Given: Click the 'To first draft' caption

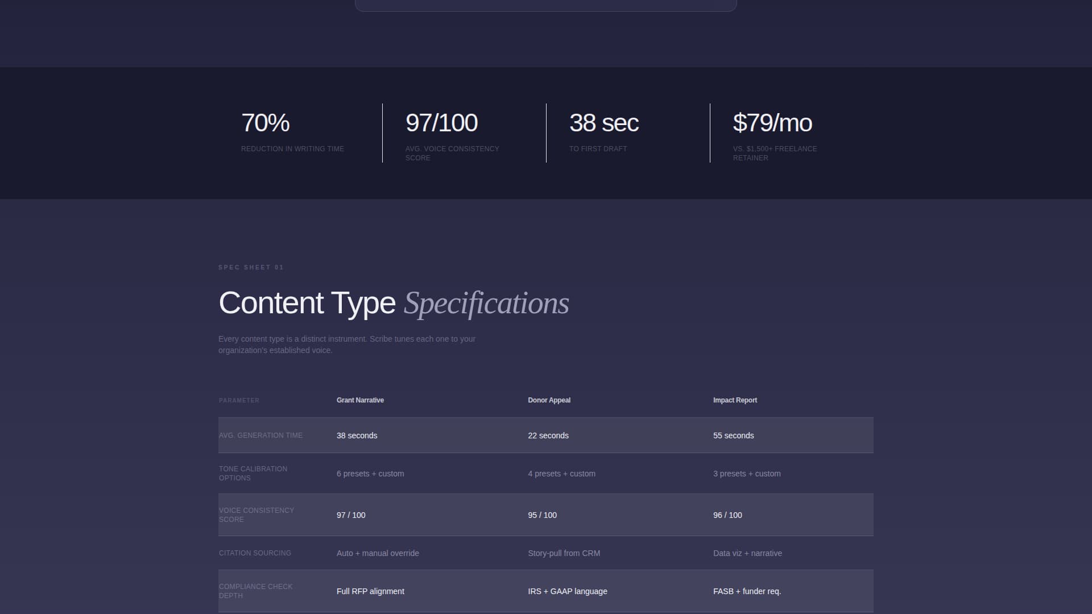Looking at the screenshot, I should 598,149.
